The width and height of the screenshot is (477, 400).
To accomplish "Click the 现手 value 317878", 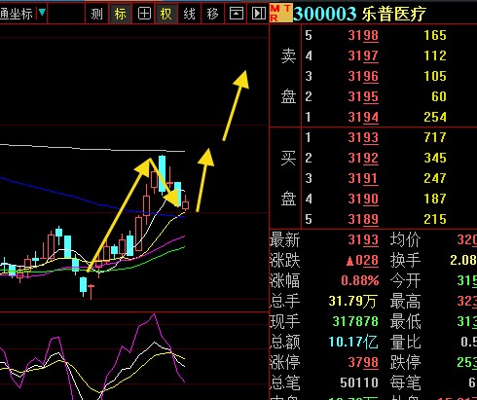I will [x=355, y=321].
